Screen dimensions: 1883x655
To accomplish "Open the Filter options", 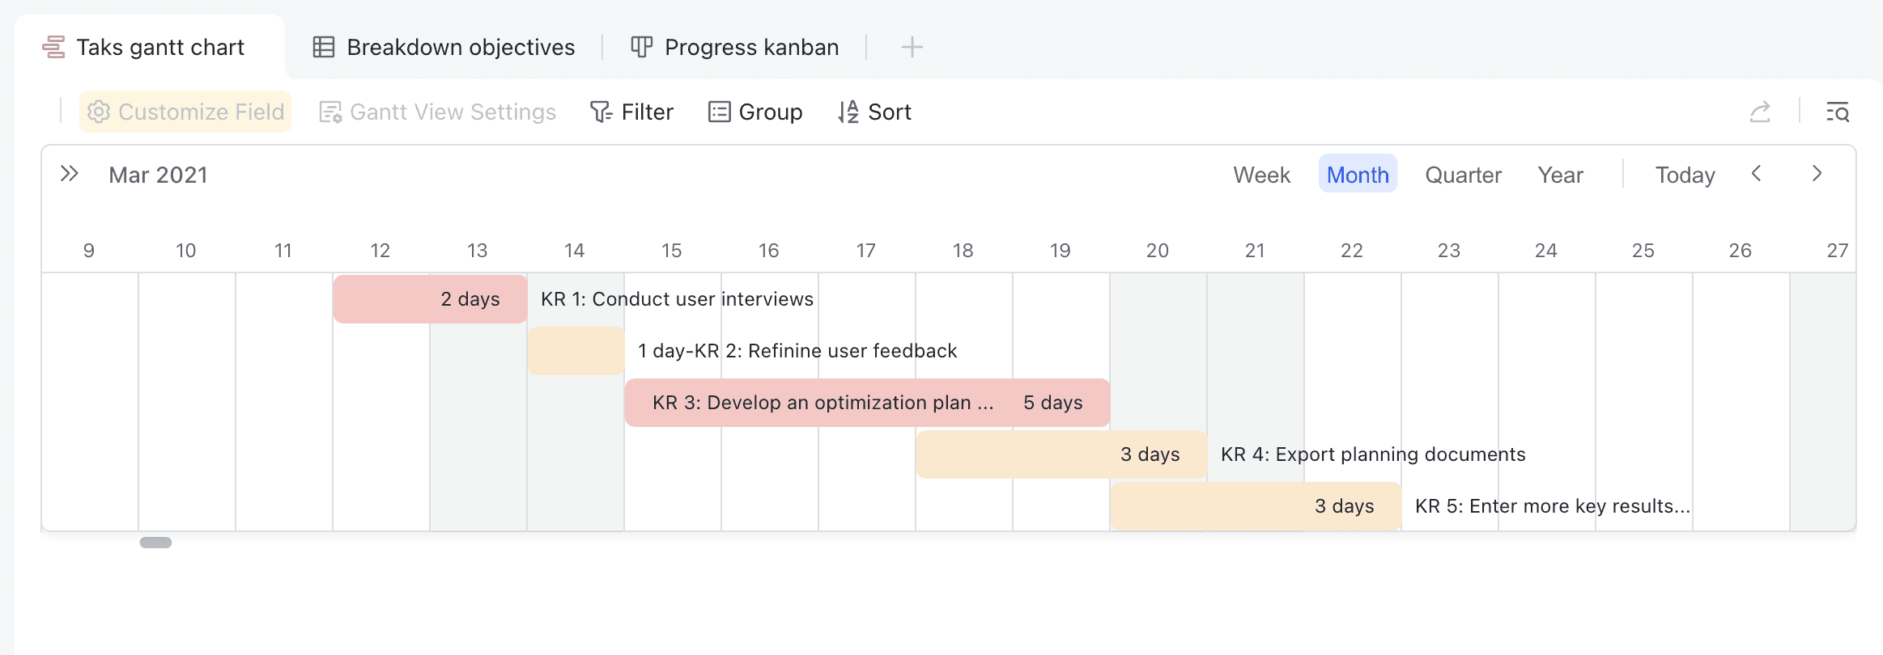I will tap(631, 112).
